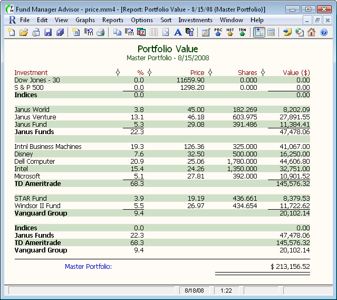Click the copy report settings icon

click(190, 32)
